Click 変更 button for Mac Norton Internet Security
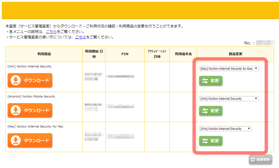279x168 pixels. coord(211,141)
